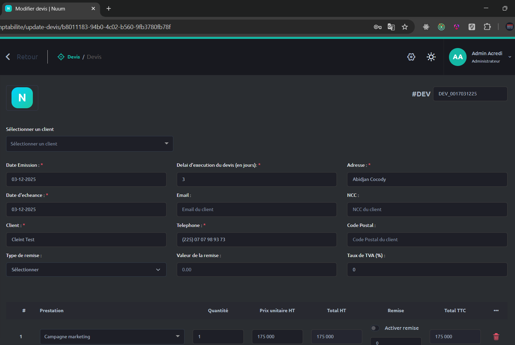Image resolution: width=515 pixels, height=345 pixels.
Task: Click the React DevTools extension icon
Action: pos(426,27)
